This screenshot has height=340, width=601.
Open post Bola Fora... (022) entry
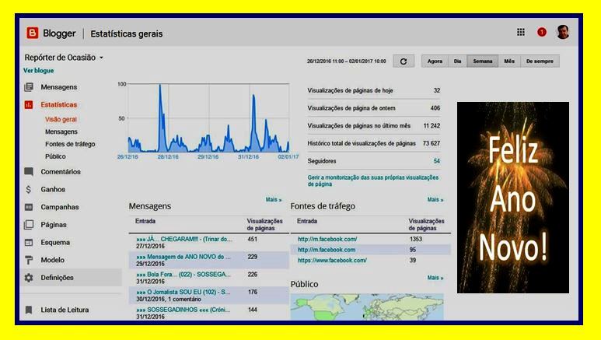click(x=183, y=275)
